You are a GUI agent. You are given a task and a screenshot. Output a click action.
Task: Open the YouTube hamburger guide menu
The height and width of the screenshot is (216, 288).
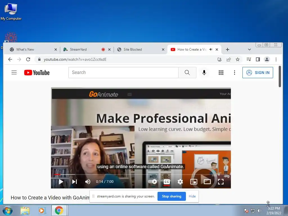point(14,73)
